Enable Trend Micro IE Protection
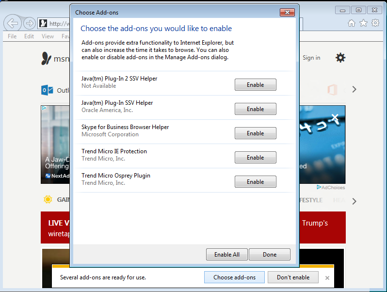 (256, 158)
